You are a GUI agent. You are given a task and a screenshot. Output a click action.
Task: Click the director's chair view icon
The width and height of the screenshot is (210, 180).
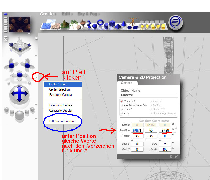pyautogui.click(x=6, y=38)
